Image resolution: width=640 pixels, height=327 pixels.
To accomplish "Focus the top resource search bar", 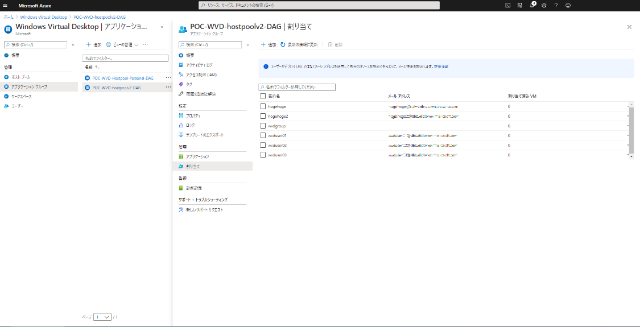I will 319,5.
